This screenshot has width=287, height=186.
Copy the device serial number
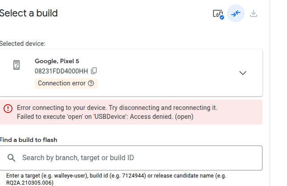[94, 71]
